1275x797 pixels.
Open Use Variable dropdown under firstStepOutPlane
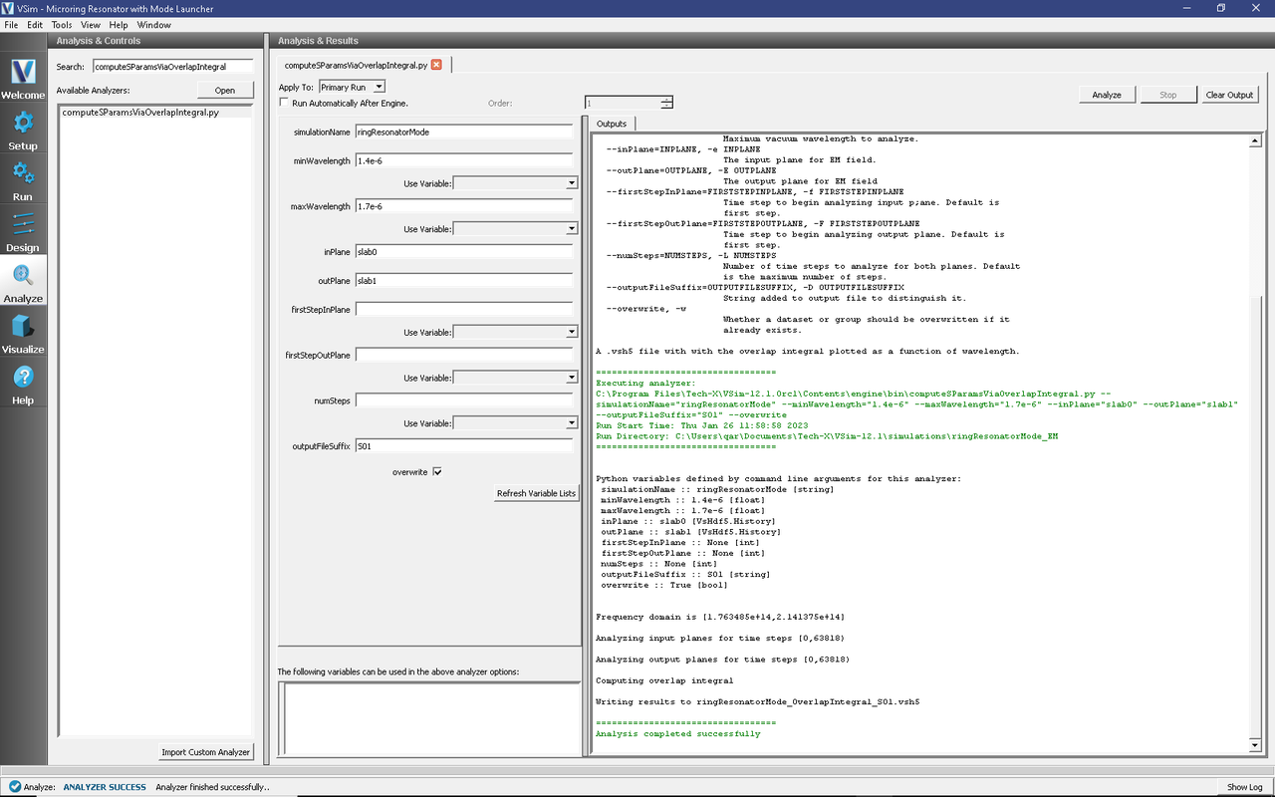[x=515, y=379]
